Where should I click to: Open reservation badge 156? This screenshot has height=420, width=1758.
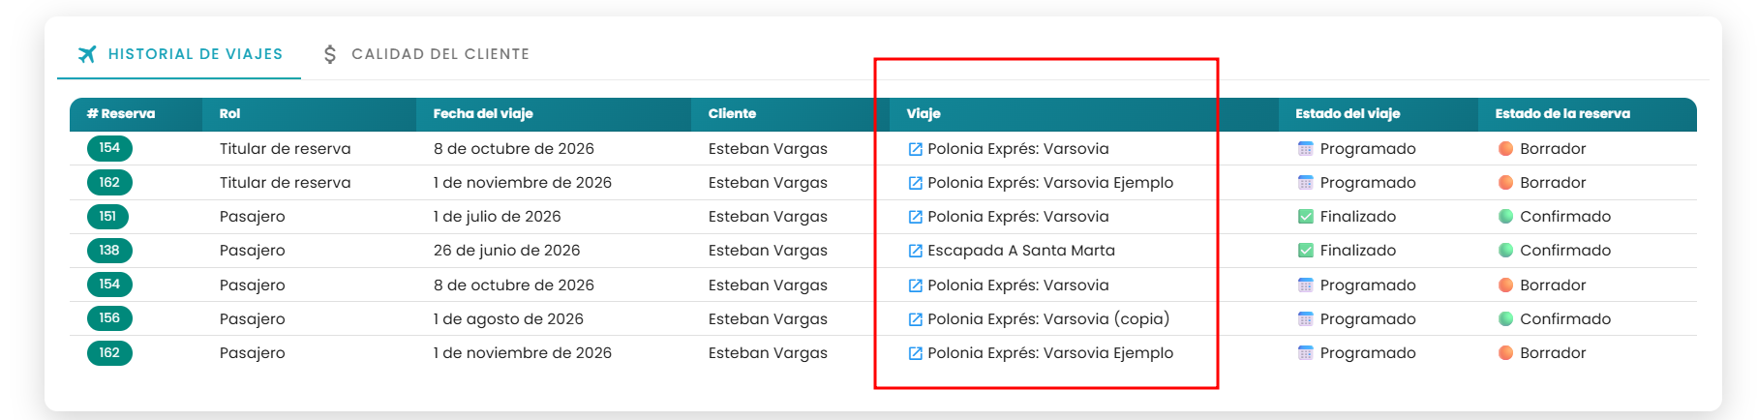pos(109,318)
